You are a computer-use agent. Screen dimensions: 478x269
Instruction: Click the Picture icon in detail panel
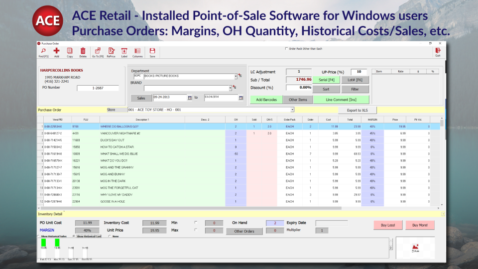[415, 248]
